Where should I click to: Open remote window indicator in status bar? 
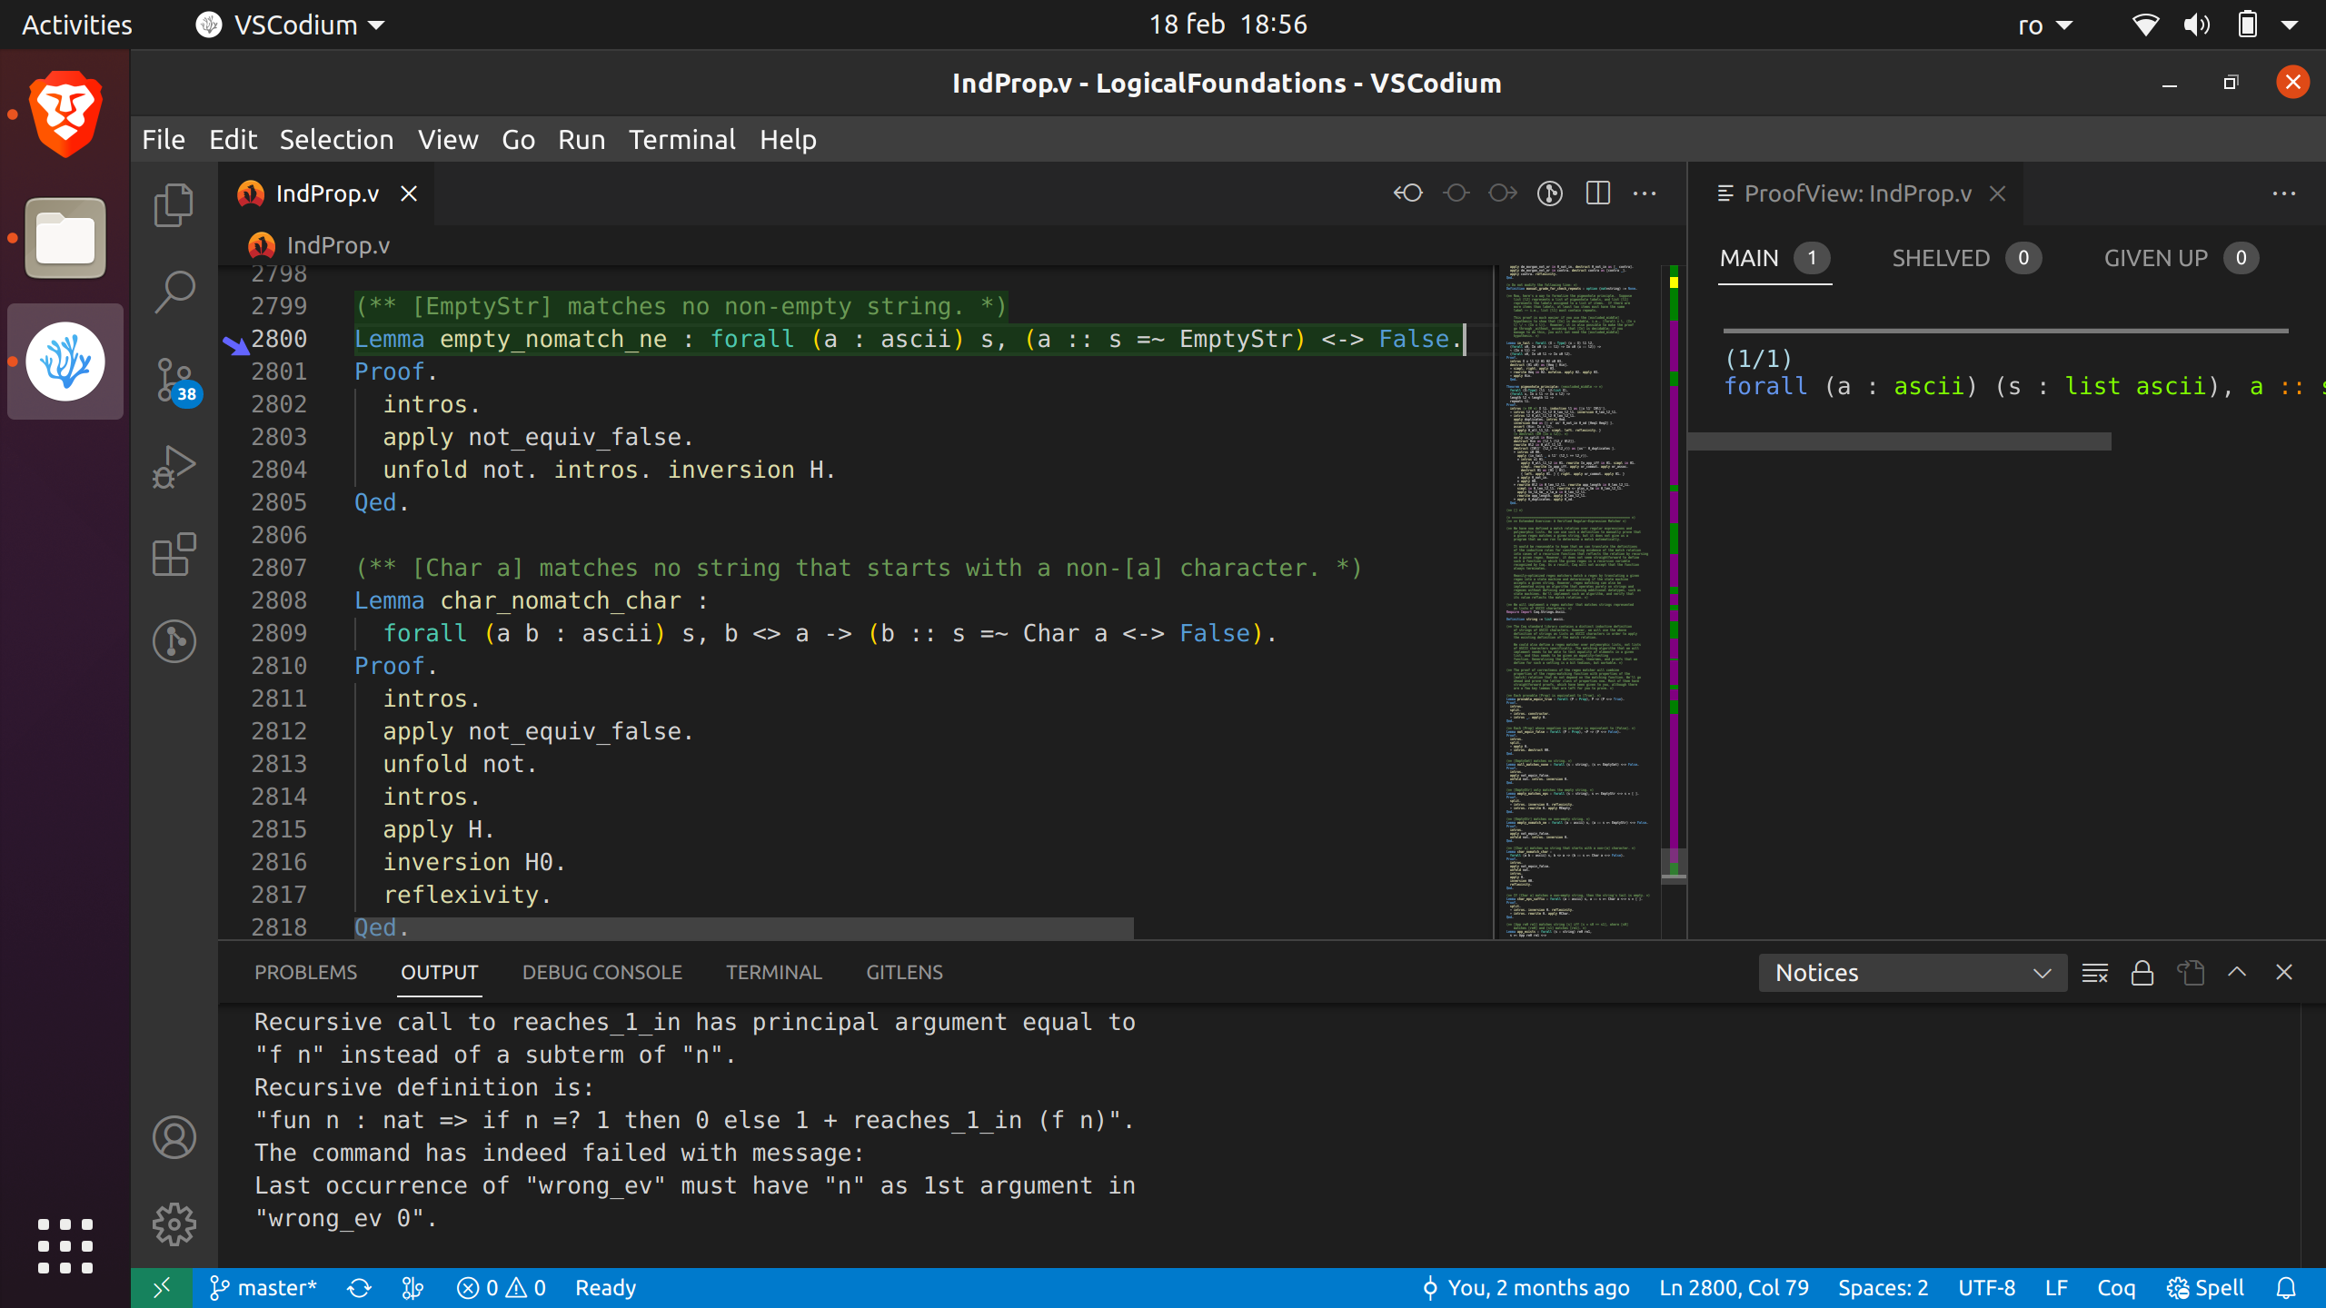pyautogui.click(x=162, y=1288)
